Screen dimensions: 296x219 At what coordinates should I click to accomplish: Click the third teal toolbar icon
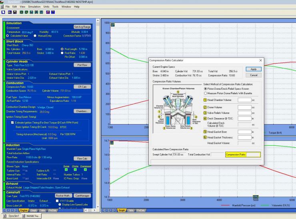coord(31,12)
